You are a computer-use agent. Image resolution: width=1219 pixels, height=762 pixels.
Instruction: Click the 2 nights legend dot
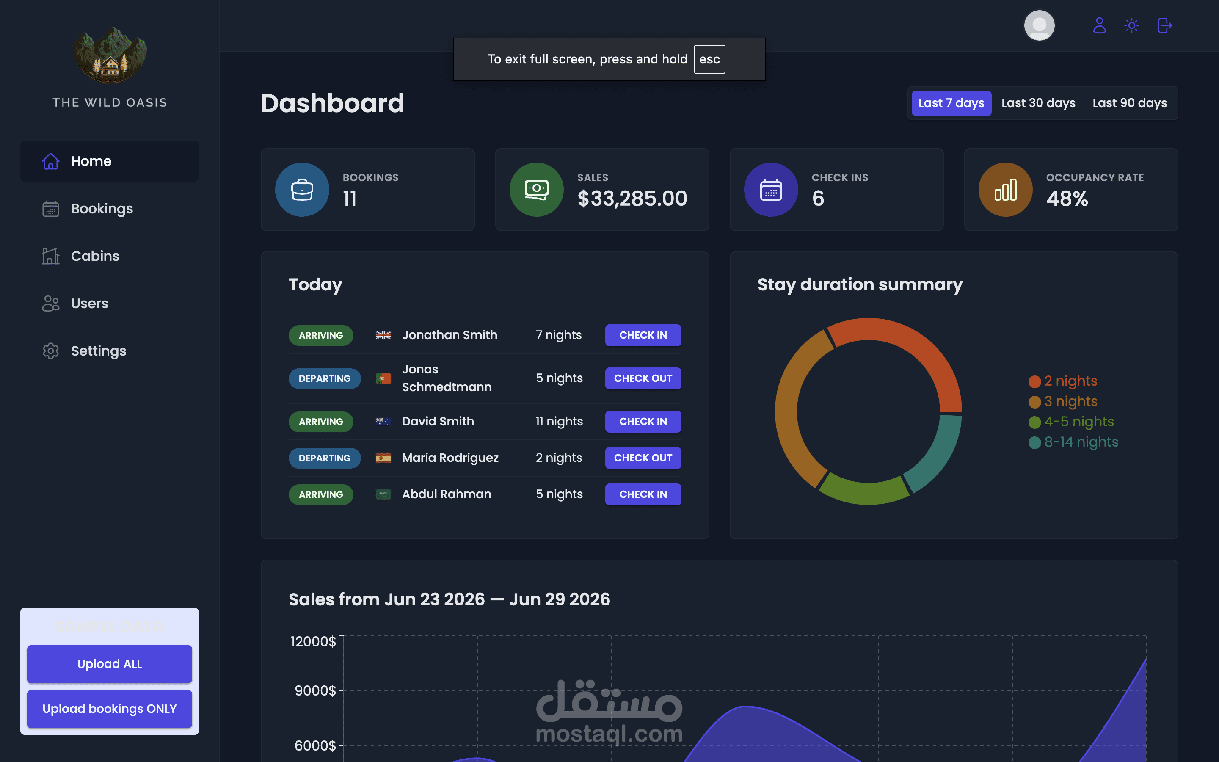click(1034, 381)
